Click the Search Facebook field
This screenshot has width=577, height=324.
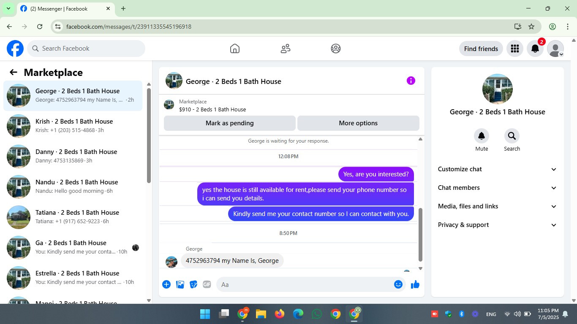click(x=86, y=49)
